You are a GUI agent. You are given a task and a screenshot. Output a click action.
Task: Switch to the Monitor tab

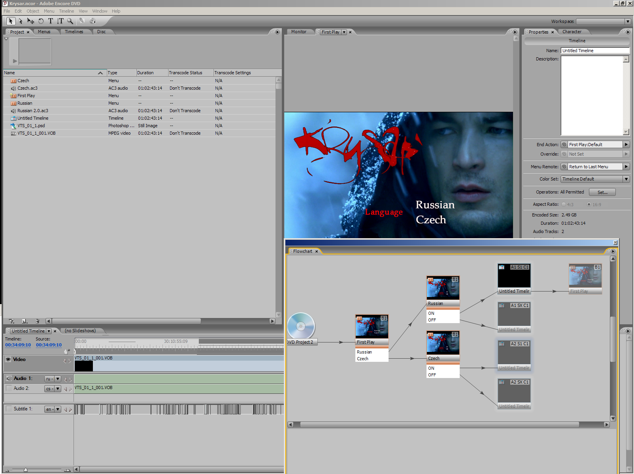(x=299, y=32)
